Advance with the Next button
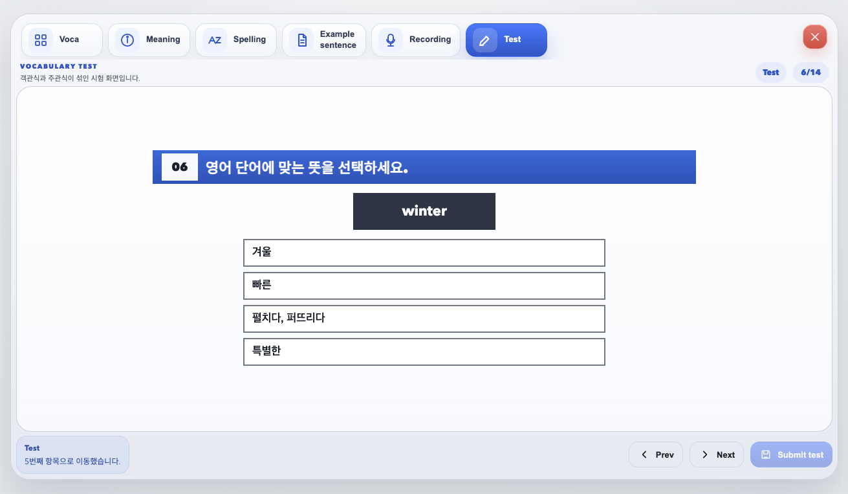 (x=717, y=455)
